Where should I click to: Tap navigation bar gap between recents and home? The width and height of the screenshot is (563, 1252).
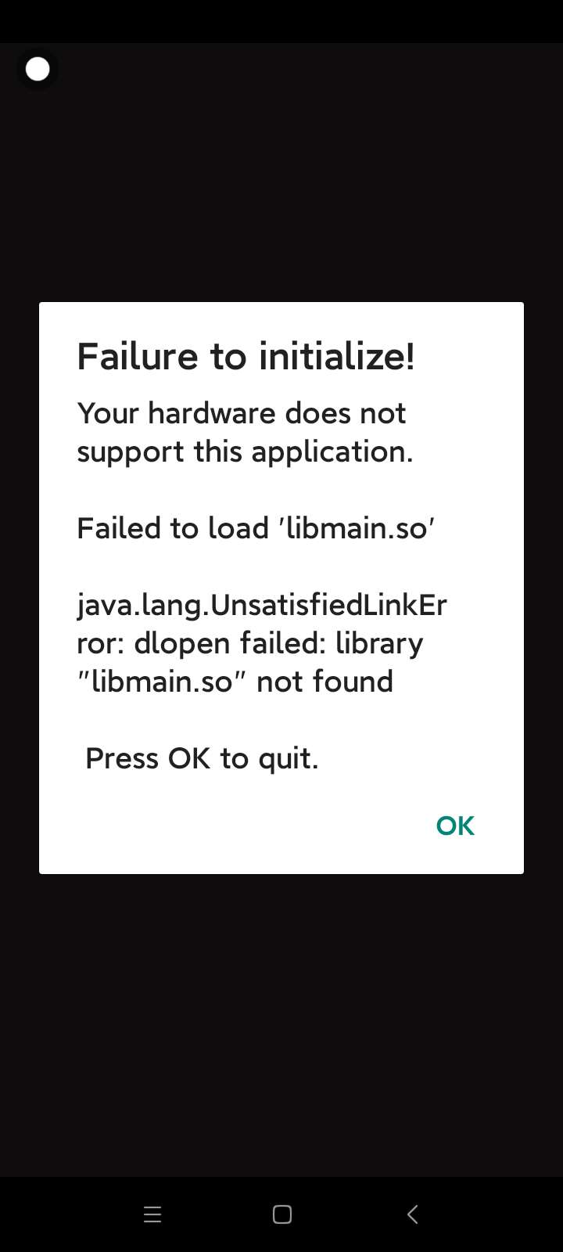click(x=217, y=1214)
